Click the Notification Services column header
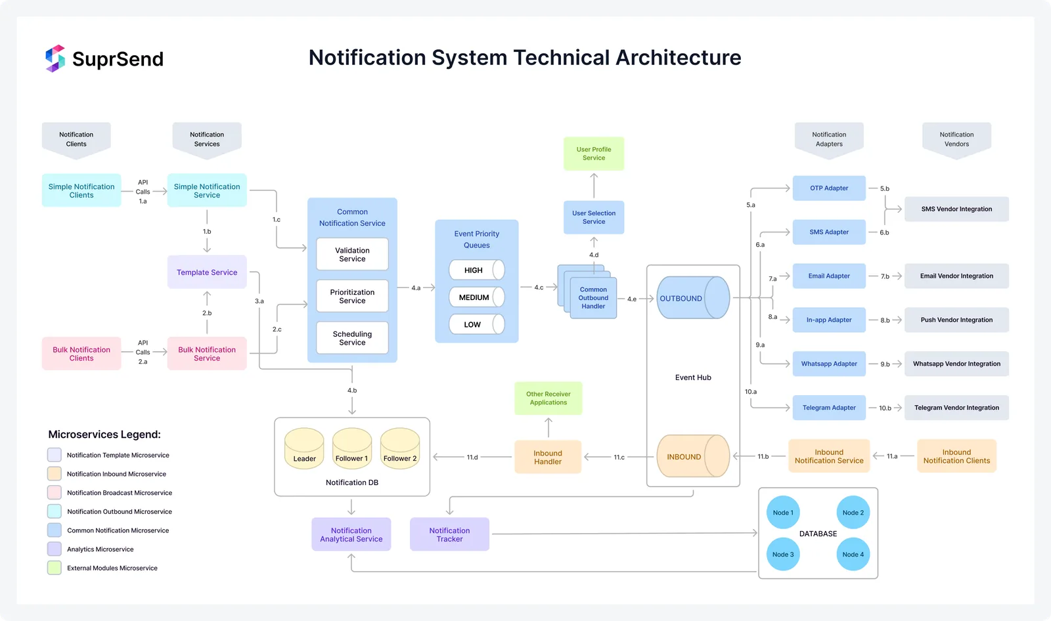Screen dimensions: 1051x621 click(207, 140)
